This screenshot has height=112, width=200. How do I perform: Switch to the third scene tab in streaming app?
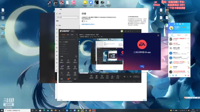point(72,35)
